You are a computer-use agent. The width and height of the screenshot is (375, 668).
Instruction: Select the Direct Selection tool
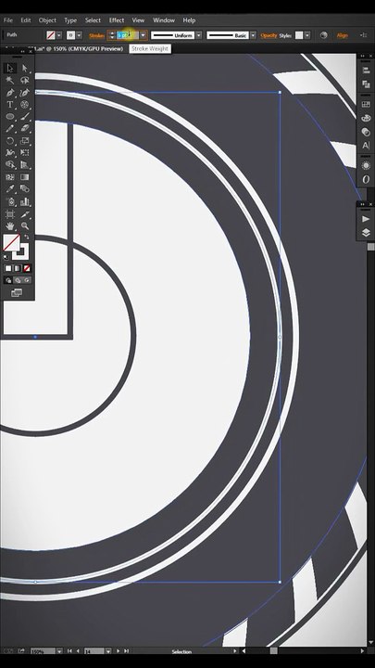pyautogui.click(x=25, y=68)
